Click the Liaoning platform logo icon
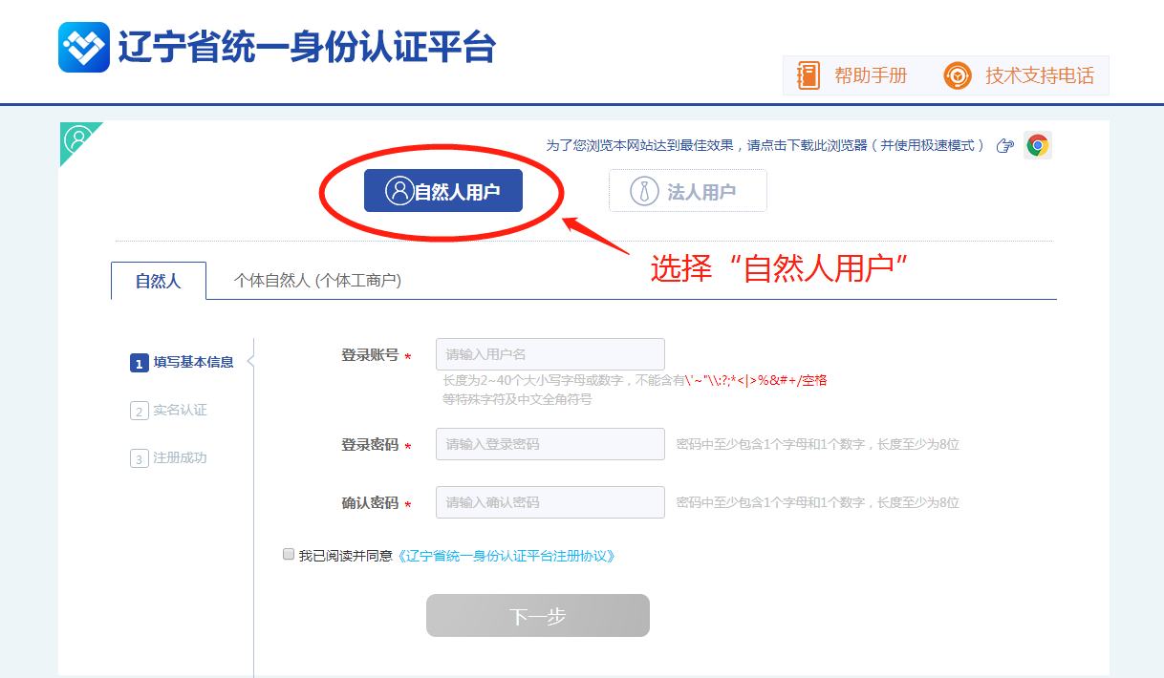Image resolution: width=1164 pixels, height=678 pixels. pos(84,47)
